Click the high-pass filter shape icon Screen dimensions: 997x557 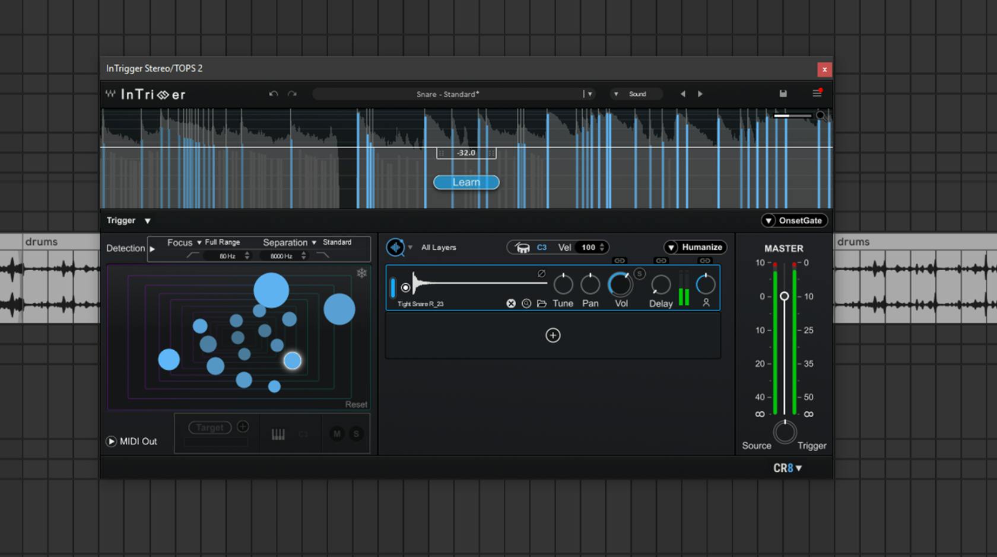[x=193, y=255]
